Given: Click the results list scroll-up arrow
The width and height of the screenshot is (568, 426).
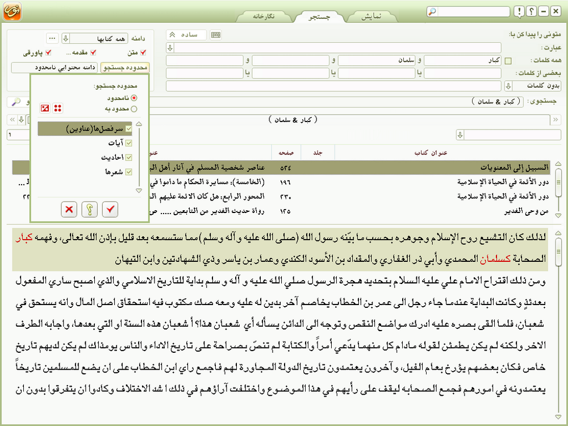Looking at the screenshot, I should (558, 164).
